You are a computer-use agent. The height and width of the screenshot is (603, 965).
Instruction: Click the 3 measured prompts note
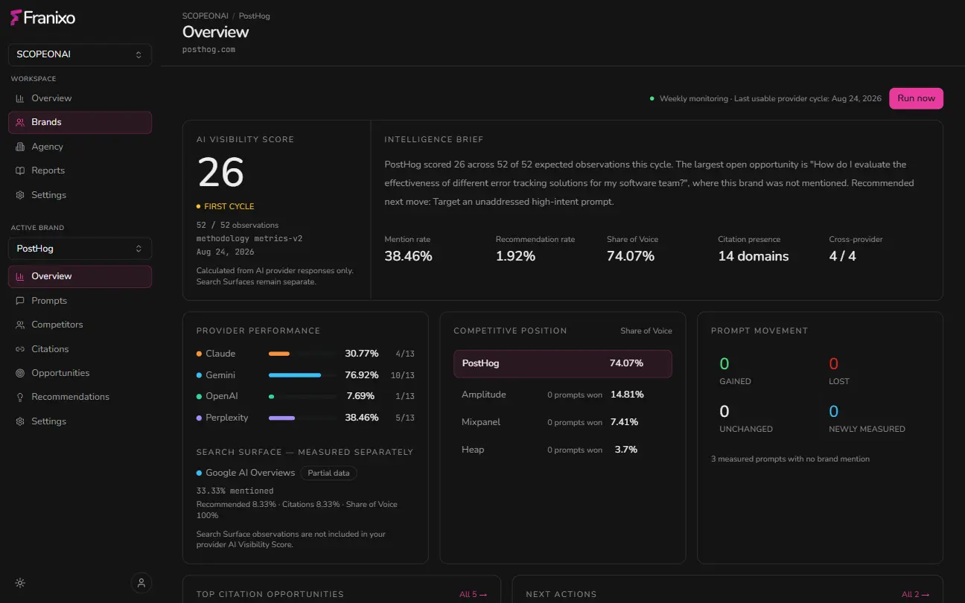(790, 459)
